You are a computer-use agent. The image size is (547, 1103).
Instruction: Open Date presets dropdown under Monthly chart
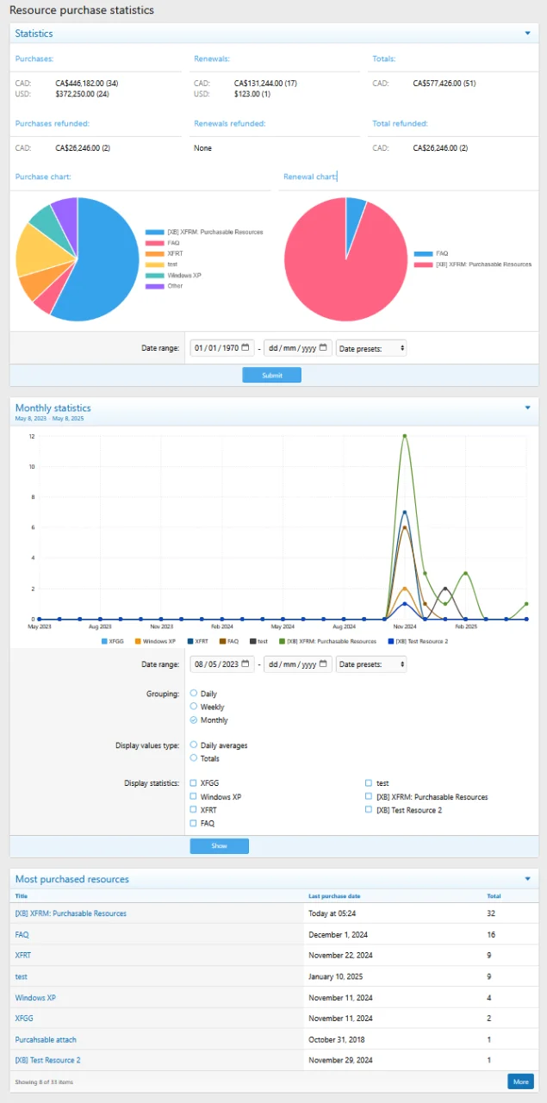371,664
